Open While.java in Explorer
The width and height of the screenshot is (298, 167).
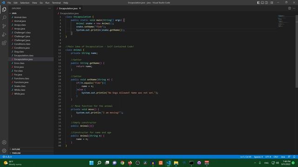(20, 94)
